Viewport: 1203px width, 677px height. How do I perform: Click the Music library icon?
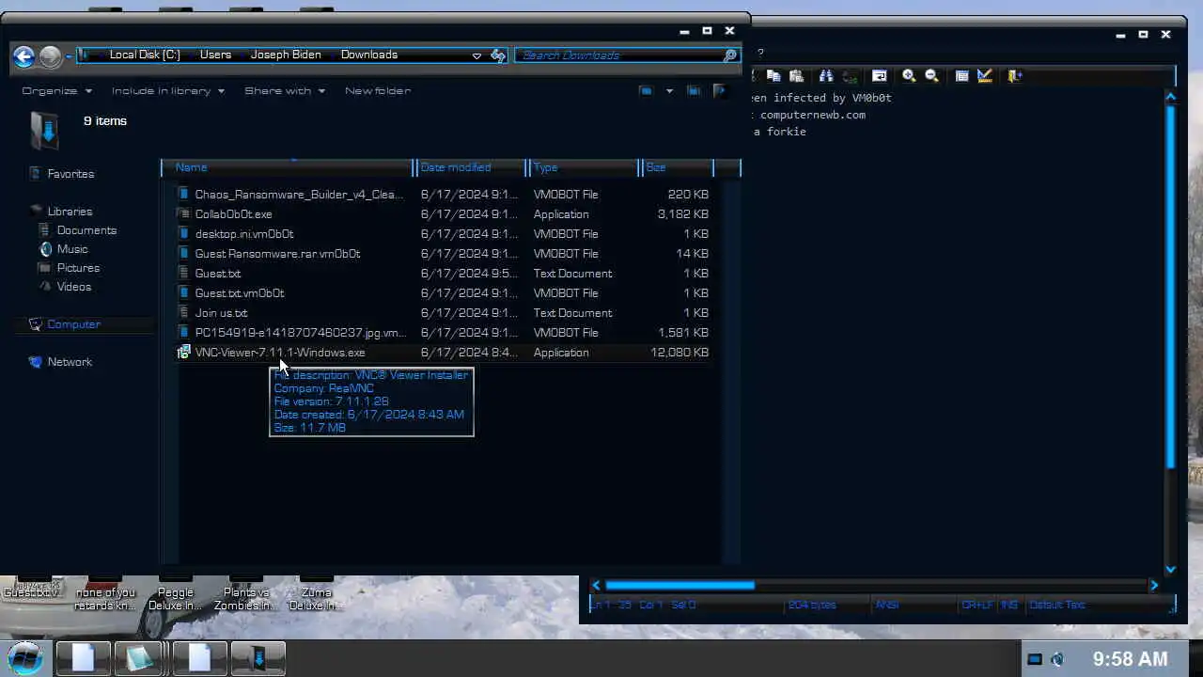coord(46,249)
